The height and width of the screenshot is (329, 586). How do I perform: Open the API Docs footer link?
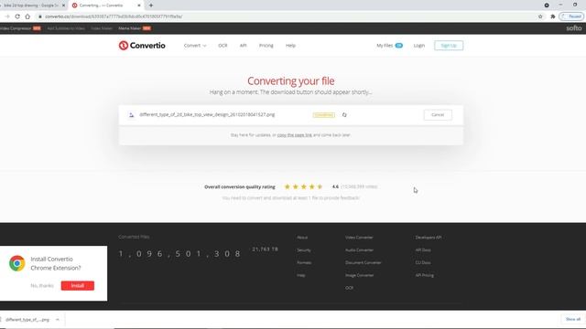[x=423, y=249]
